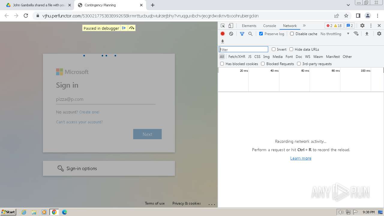Stop recording network log

223,34
